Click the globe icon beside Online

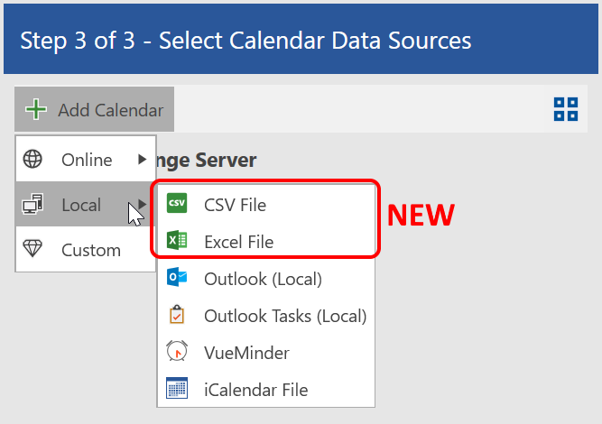[x=32, y=160]
